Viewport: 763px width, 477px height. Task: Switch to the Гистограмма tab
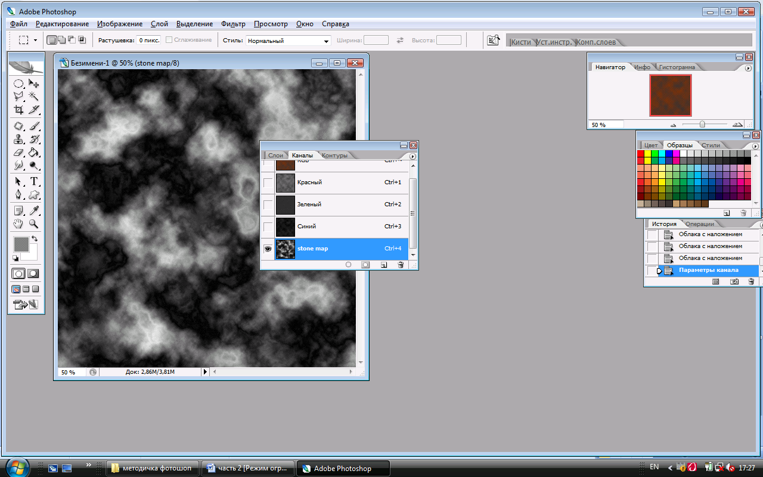[x=677, y=67]
